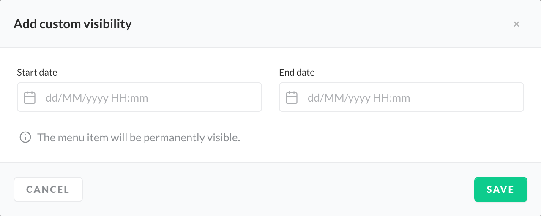The height and width of the screenshot is (216, 541).
Task: Click the End date label
Action: point(297,73)
